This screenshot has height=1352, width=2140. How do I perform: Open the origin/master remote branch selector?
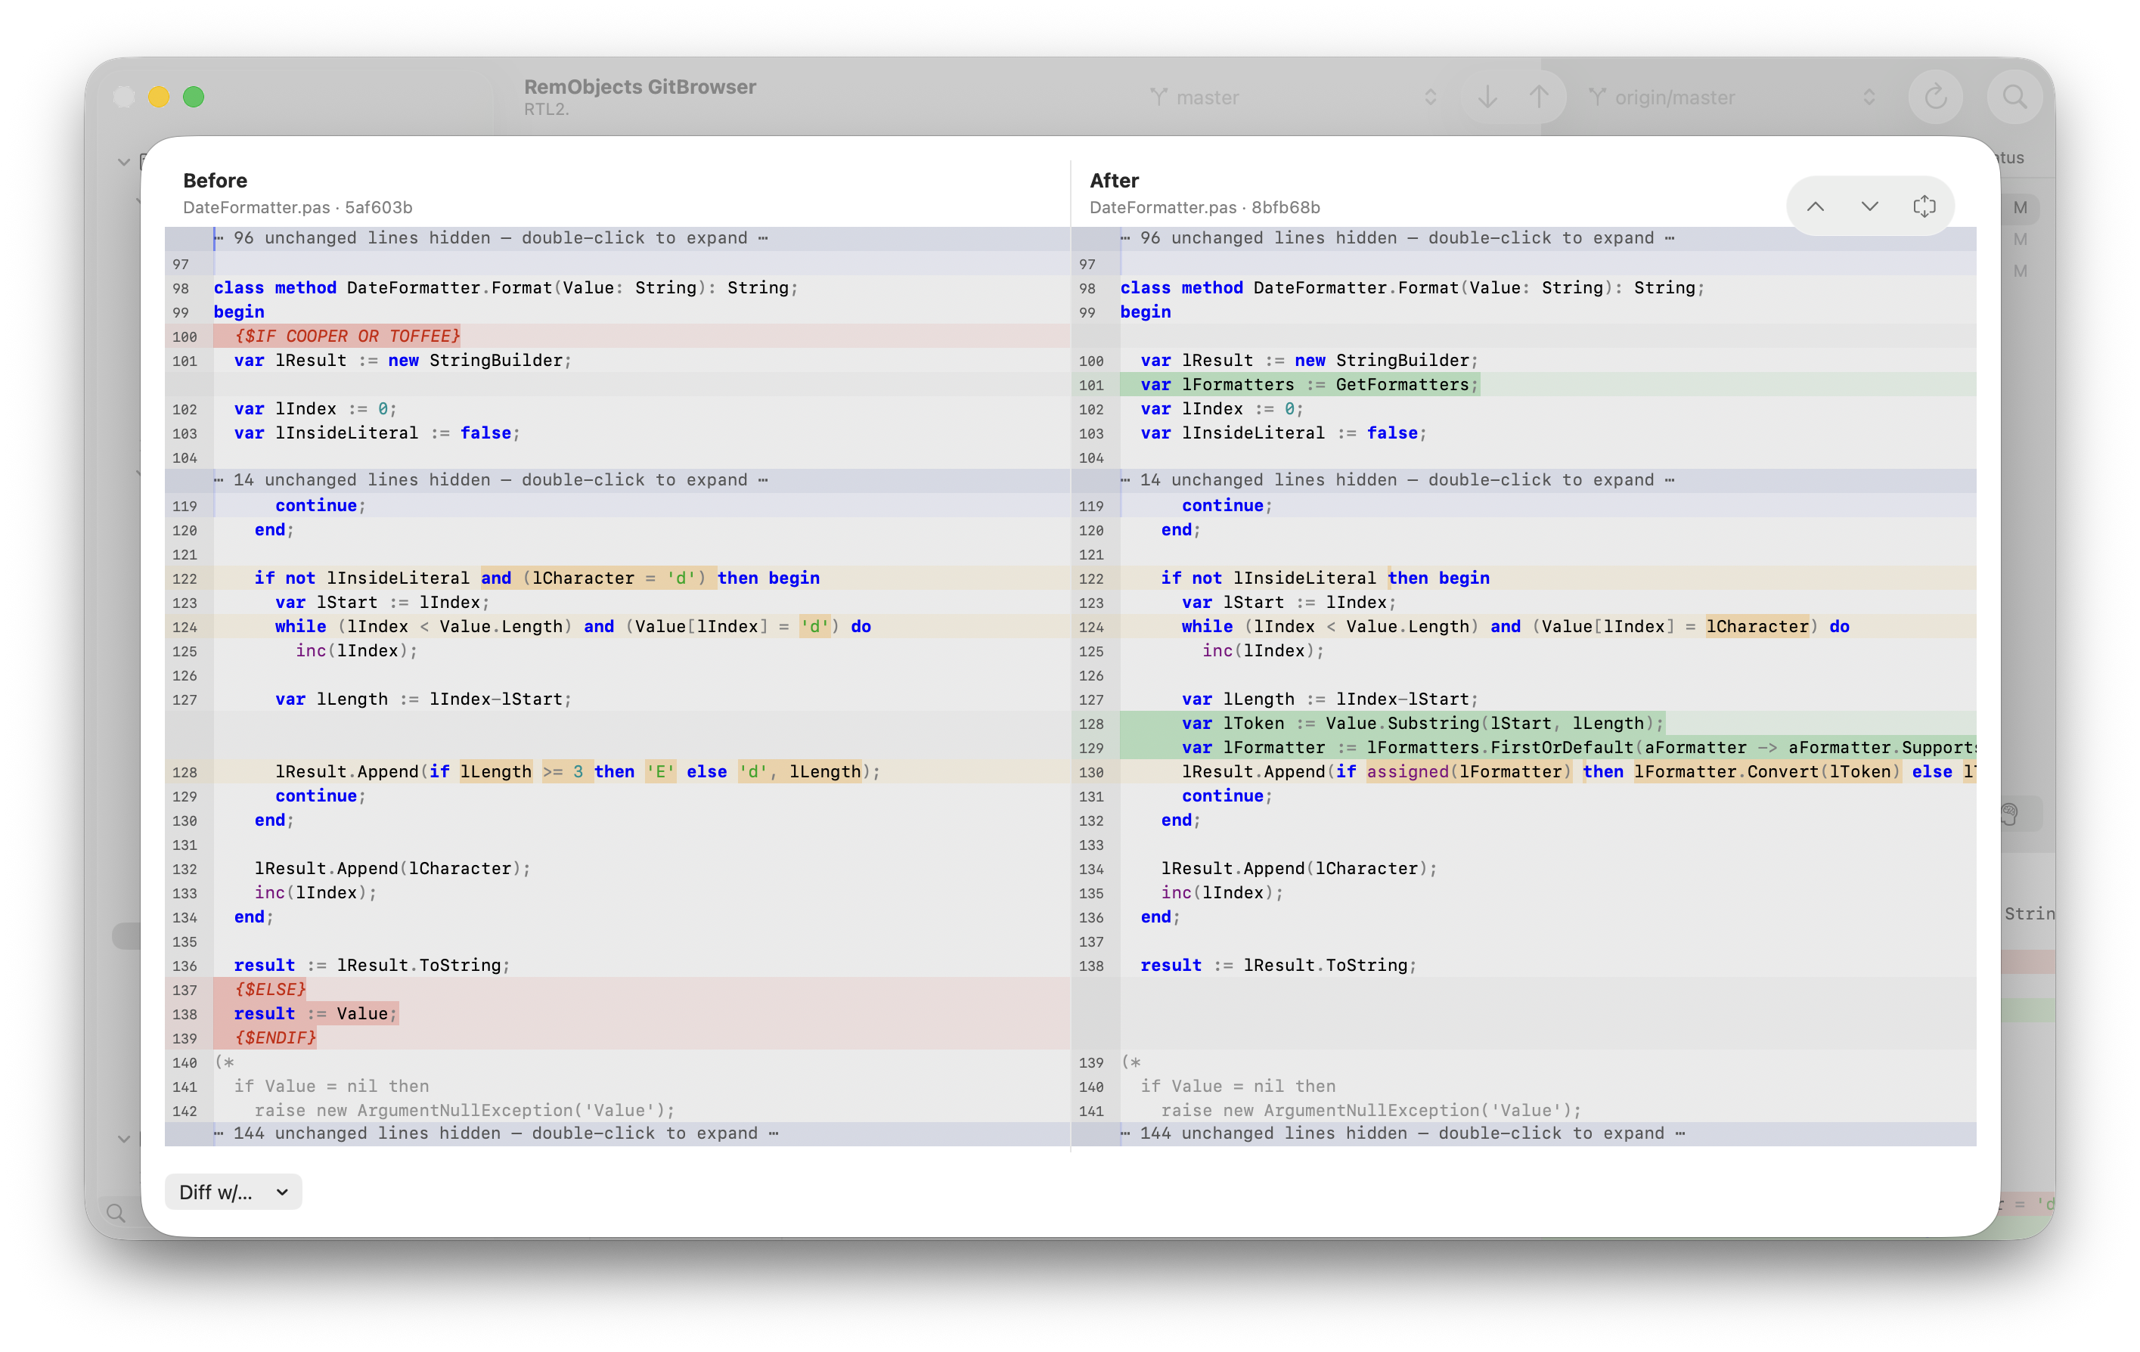(x=1731, y=97)
